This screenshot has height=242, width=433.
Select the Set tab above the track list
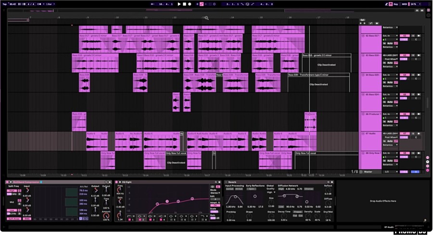pos(362,20)
